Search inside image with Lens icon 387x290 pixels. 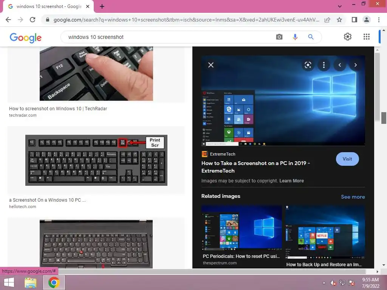(308, 65)
